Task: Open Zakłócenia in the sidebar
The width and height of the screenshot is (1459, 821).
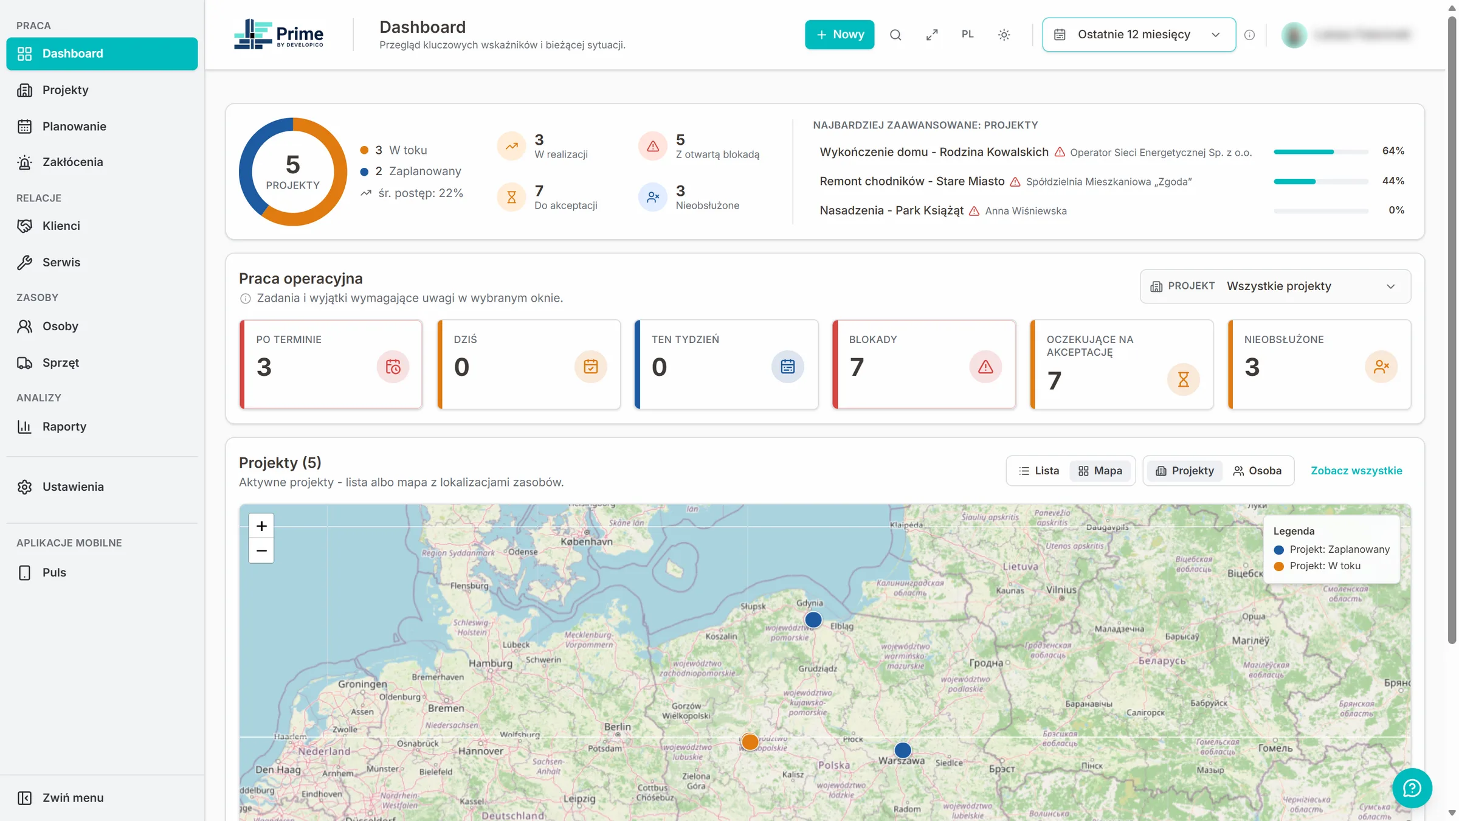Action: pyautogui.click(x=102, y=162)
